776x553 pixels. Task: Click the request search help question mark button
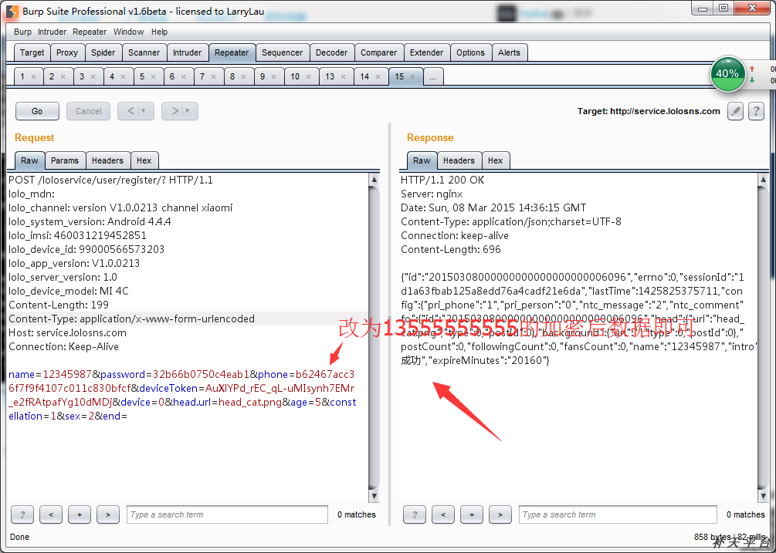click(x=22, y=514)
